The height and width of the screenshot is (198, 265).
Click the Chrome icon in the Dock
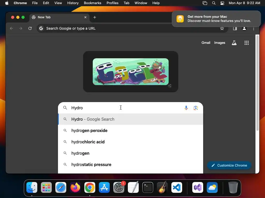click(90, 187)
